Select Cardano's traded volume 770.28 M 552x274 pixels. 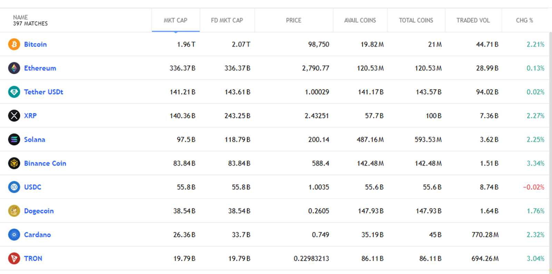(x=485, y=235)
